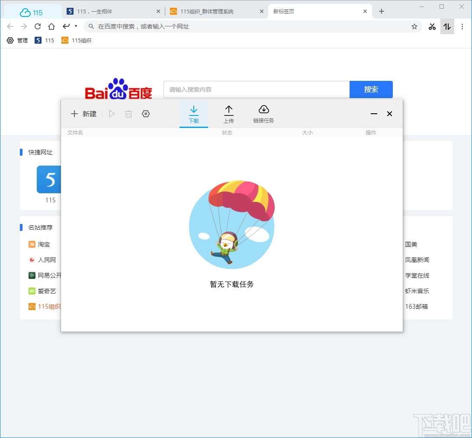Open a new browser tab
The image size is (472, 438).
pyautogui.click(x=382, y=11)
